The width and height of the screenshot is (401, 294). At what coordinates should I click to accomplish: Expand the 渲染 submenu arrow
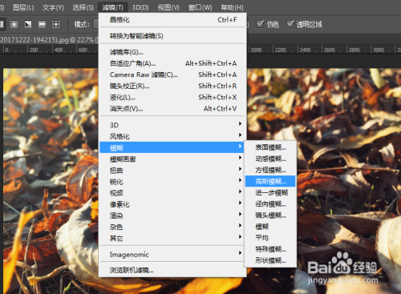(x=240, y=214)
